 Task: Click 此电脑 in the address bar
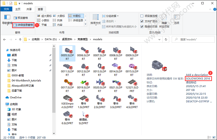pyautogui.click(x=36, y=39)
